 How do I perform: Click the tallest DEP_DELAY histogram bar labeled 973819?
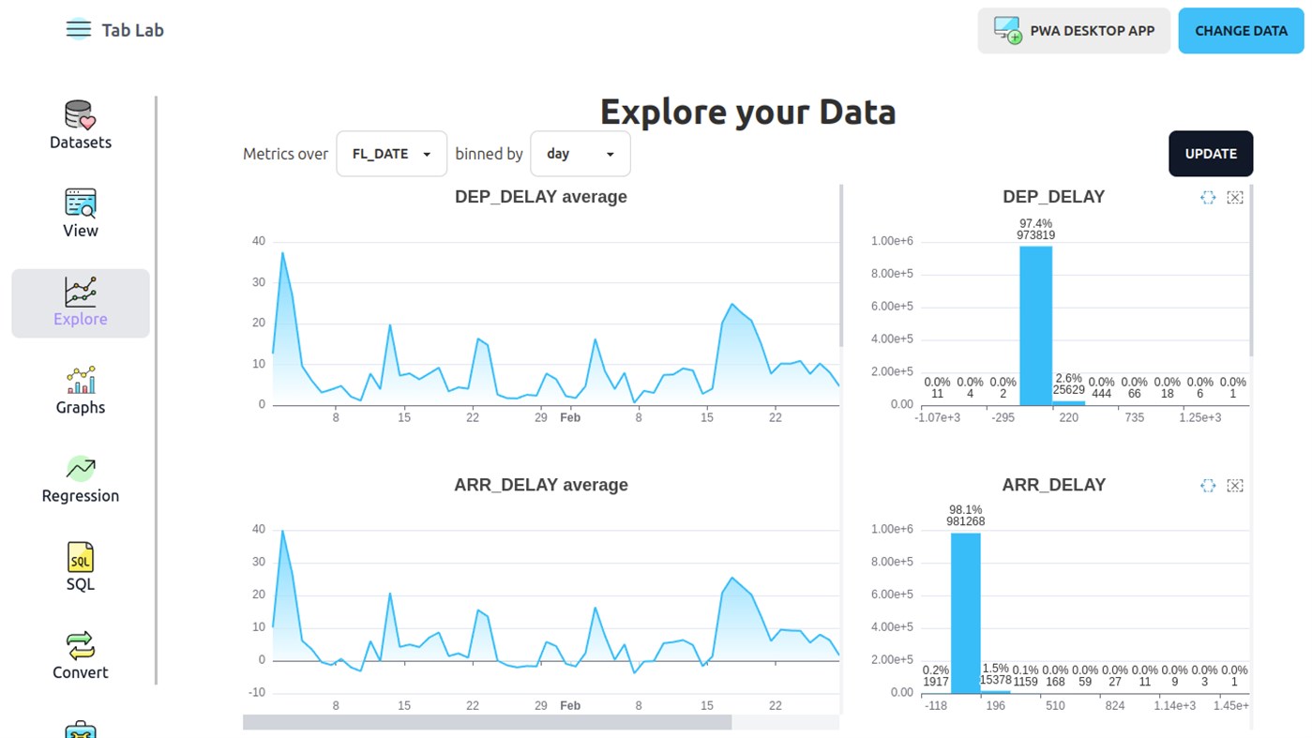[1035, 325]
